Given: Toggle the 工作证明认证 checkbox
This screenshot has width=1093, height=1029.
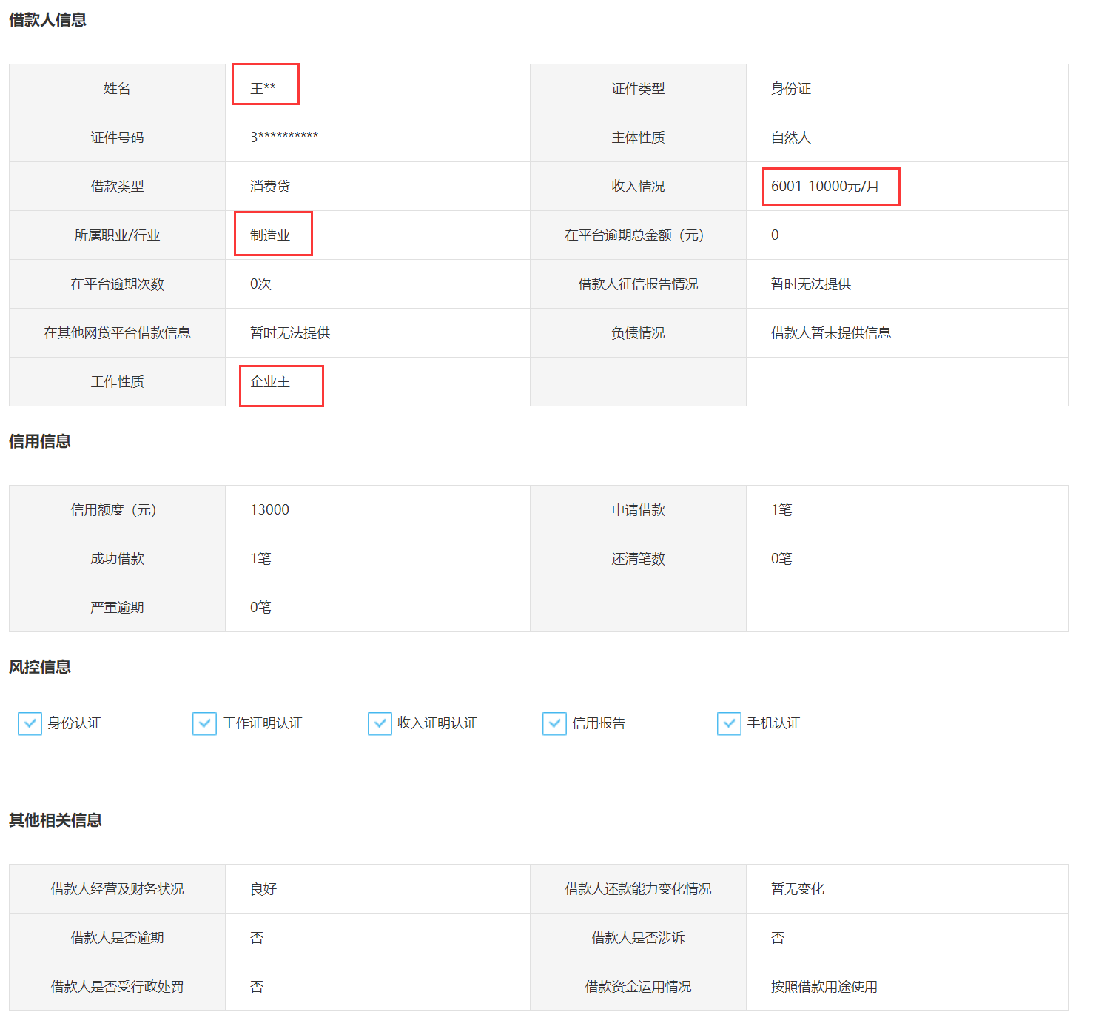Looking at the screenshot, I should (x=204, y=723).
